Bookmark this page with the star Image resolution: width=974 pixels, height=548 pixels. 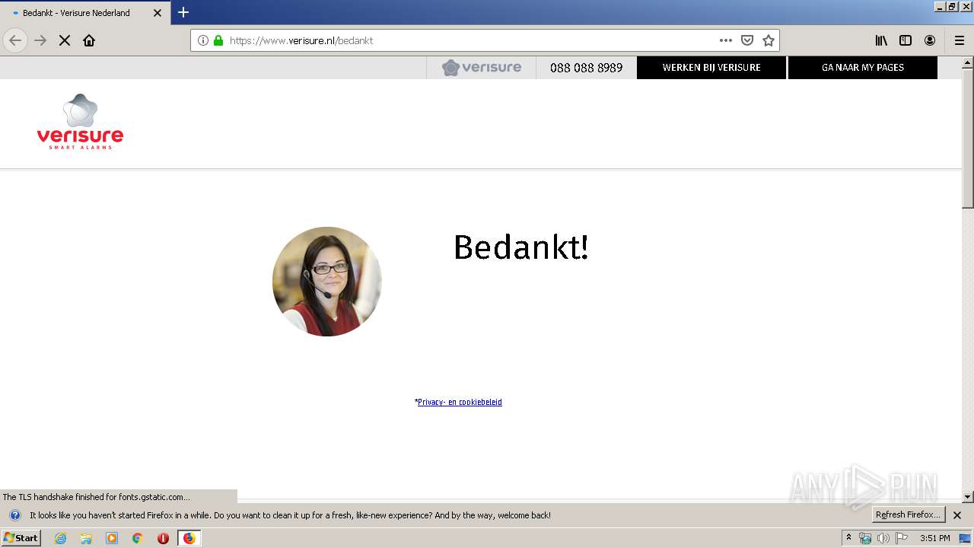(769, 40)
